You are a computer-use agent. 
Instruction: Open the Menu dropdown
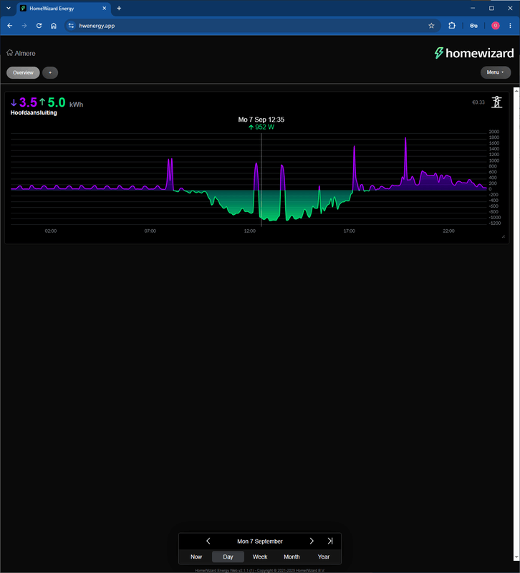coord(496,72)
